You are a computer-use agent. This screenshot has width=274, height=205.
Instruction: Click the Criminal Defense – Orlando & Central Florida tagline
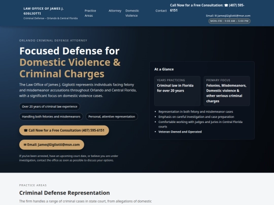tap(51, 18)
